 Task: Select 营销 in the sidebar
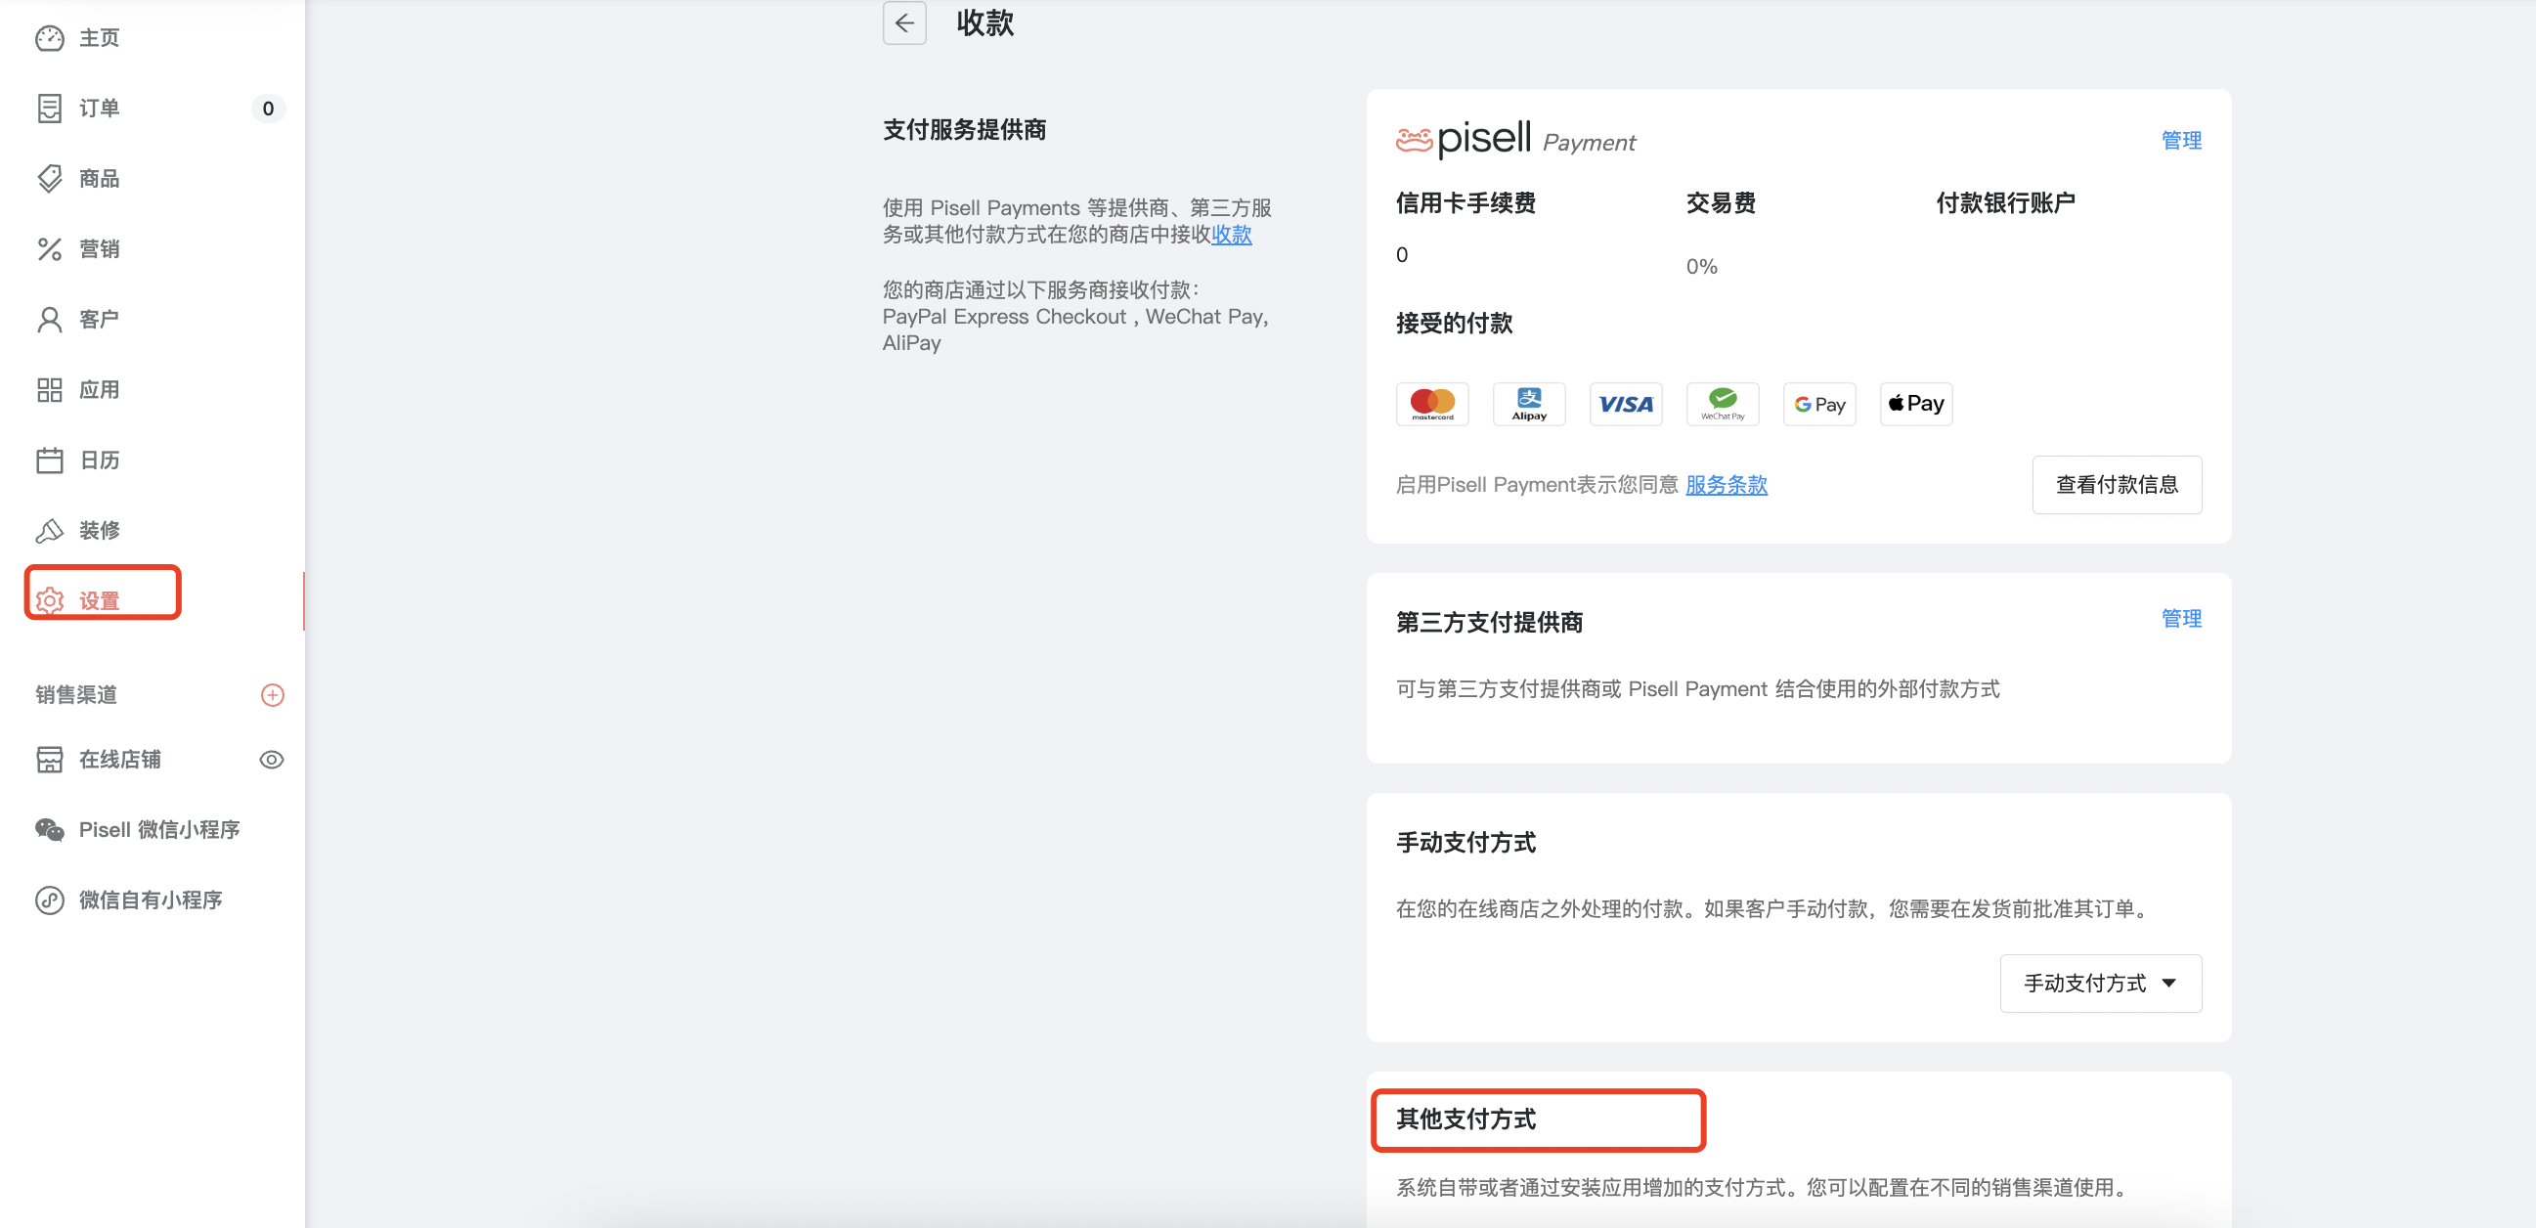click(x=100, y=249)
